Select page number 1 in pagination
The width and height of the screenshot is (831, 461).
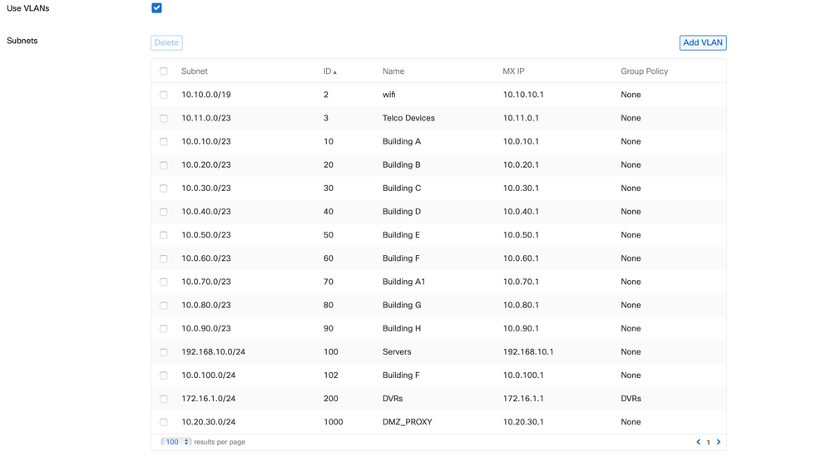point(708,443)
